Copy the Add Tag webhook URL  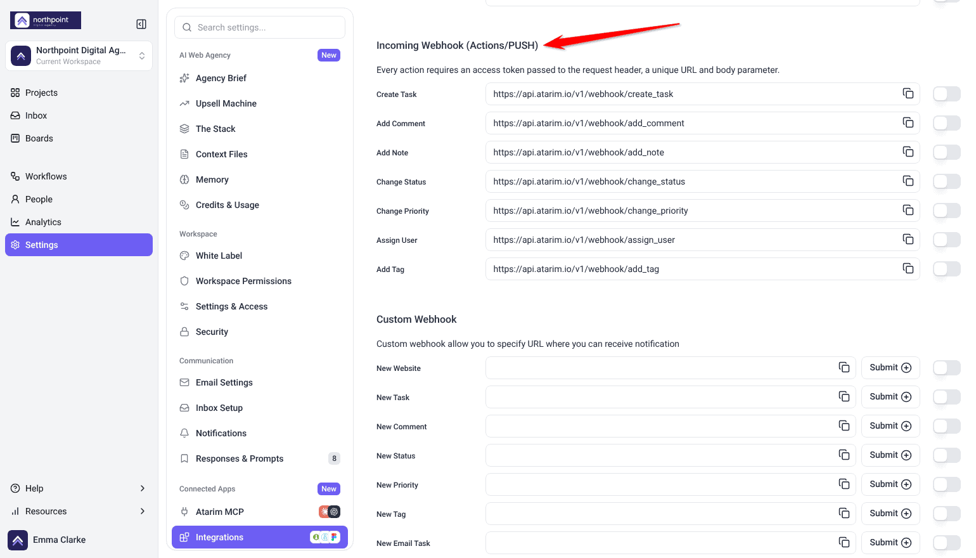908,269
